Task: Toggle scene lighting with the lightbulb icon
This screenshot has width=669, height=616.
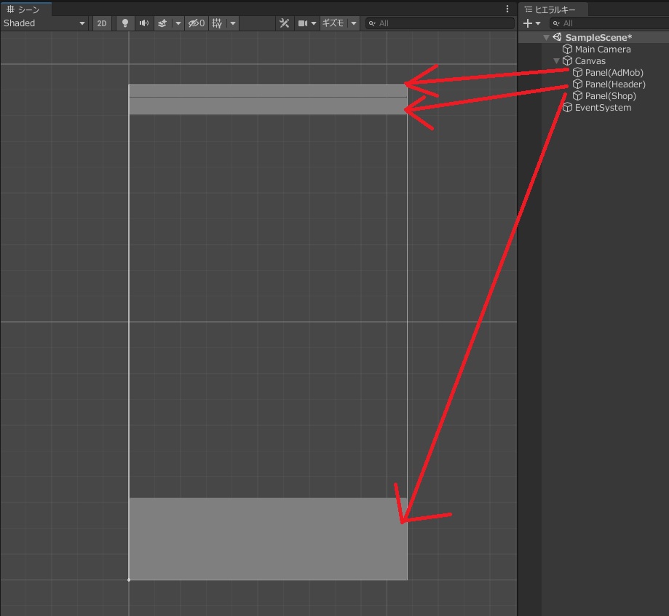Action: 124,23
